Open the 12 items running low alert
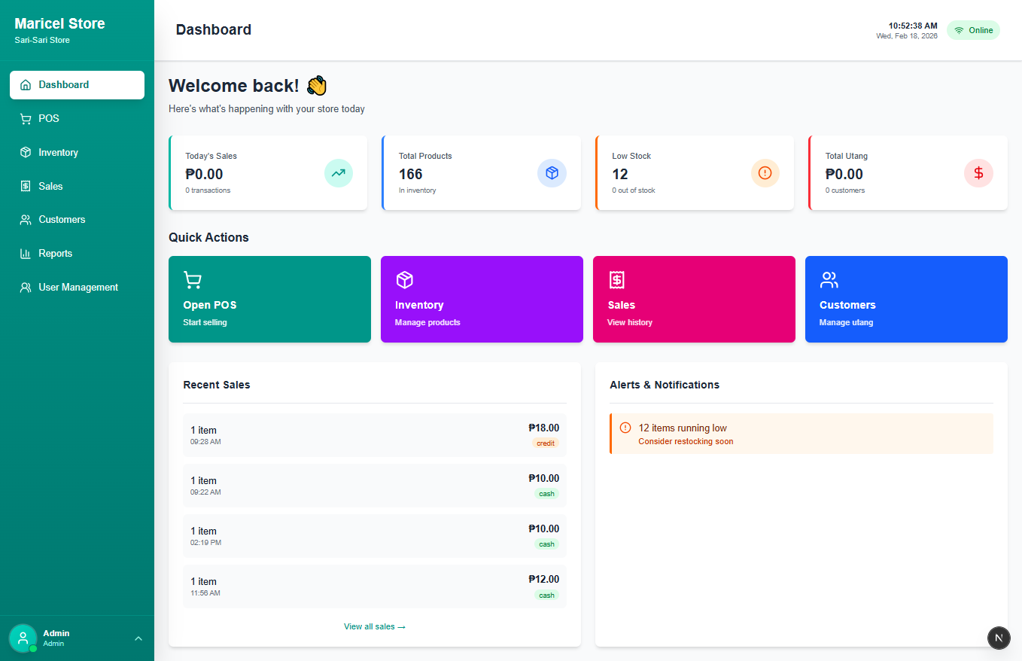This screenshot has width=1022, height=661. (x=801, y=434)
